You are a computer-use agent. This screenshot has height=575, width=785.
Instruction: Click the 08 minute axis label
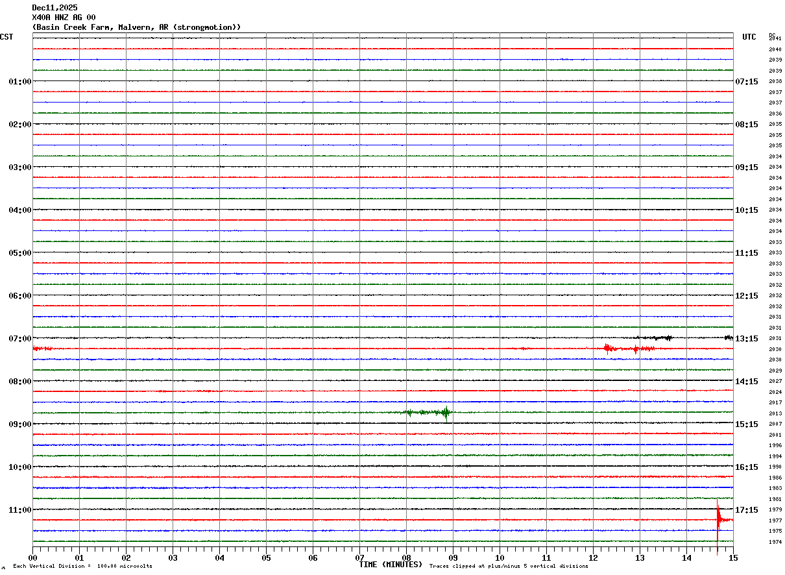pos(406,557)
